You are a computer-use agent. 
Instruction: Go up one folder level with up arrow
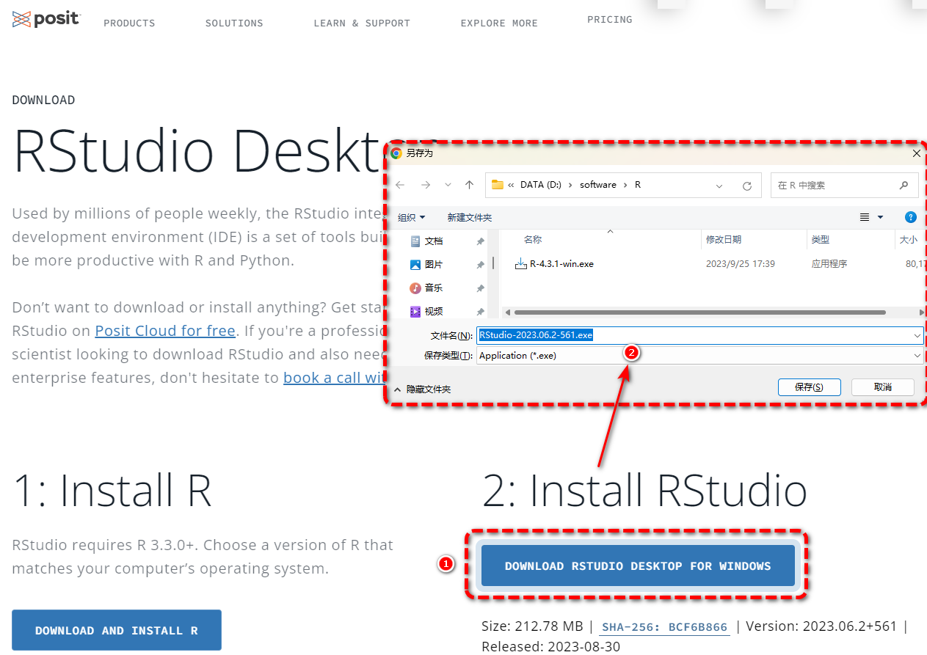(470, 185)
